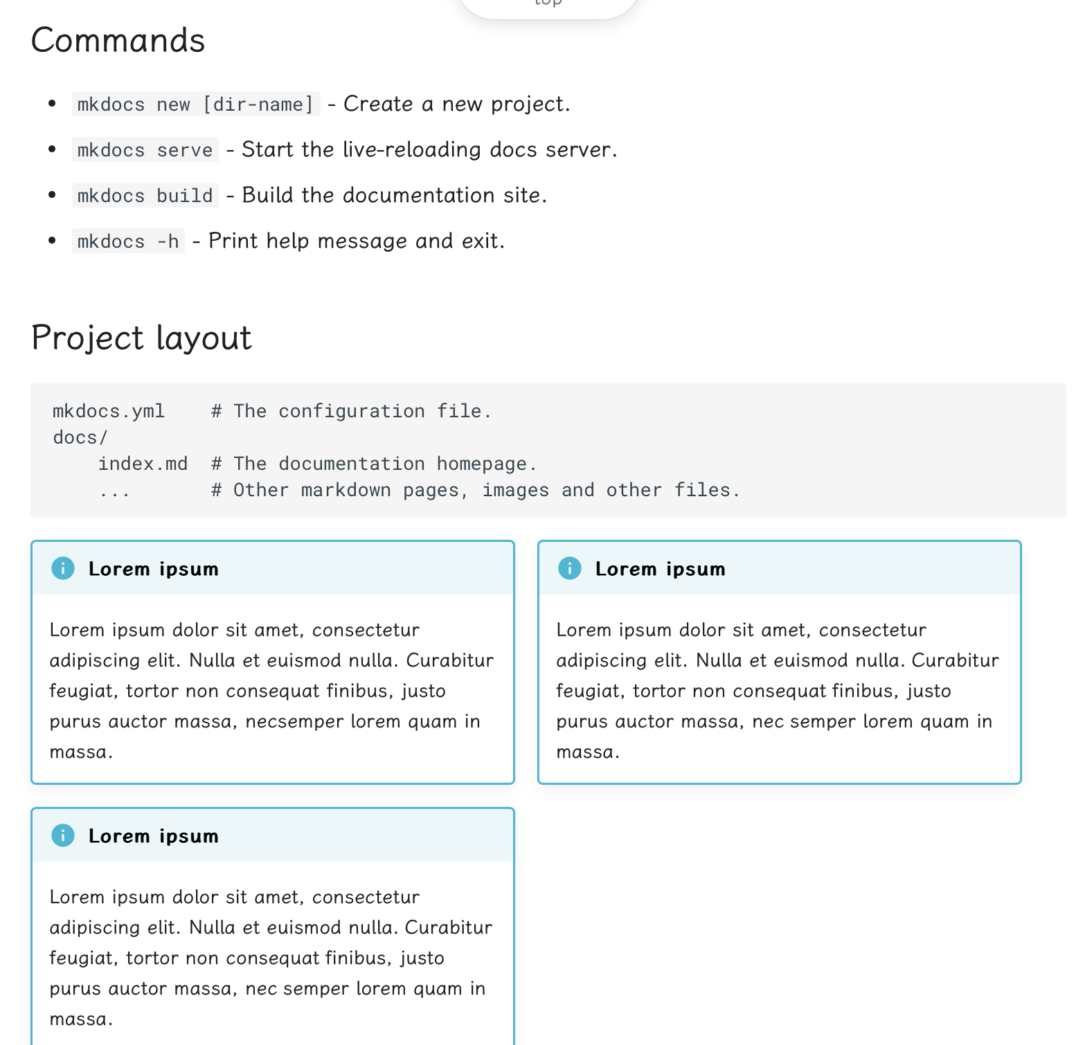Click the info icon in the first Lorem ipsum box
Viewport: 1076px width, 1045px height.
click(63, 569)
